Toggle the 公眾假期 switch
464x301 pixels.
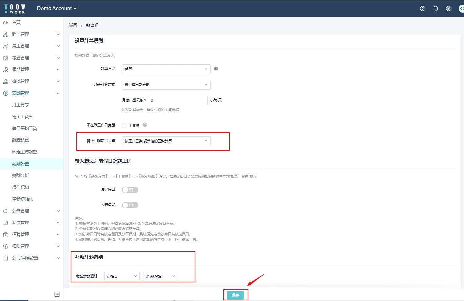130,205
